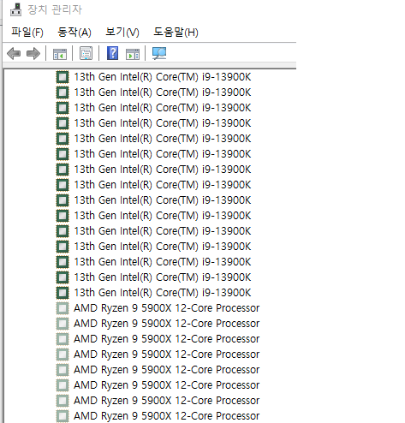Open the 도움말(H) menu
Screen dimensions: 405x423
pos(176,32)
